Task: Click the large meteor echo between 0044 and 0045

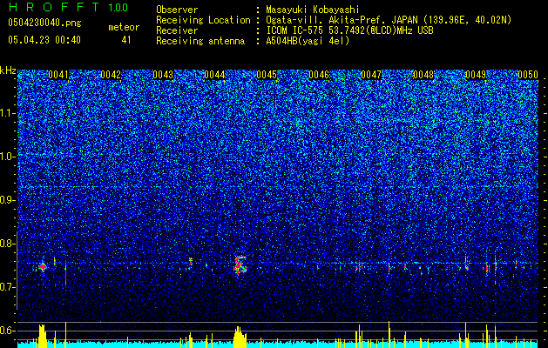Action: (240, 265)
